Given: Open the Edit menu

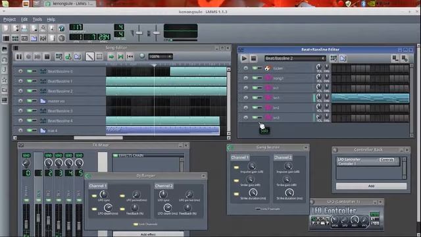Looking at the screenshot, I should coord(24,19).
